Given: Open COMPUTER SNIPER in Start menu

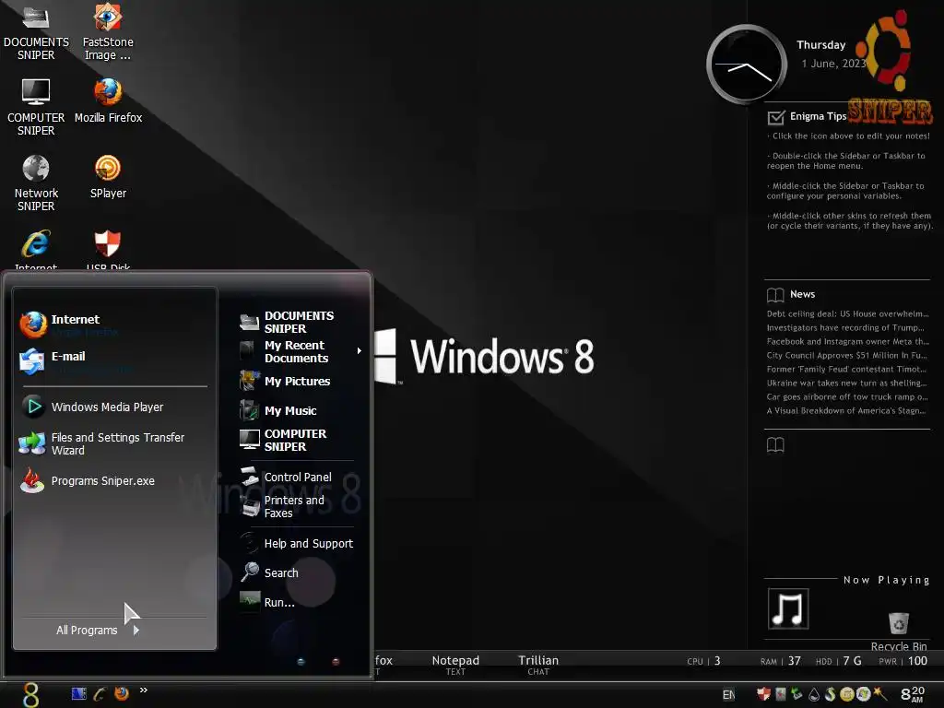Looking at the screenshot, I should [284, 440].
